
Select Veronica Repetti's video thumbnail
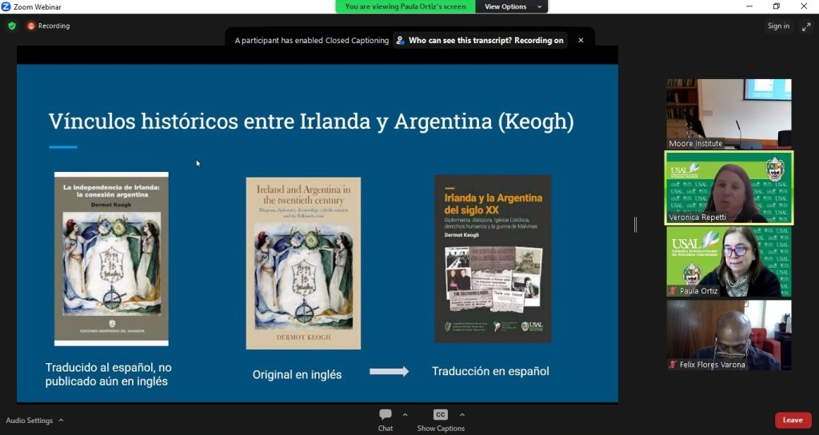[729, 188]
